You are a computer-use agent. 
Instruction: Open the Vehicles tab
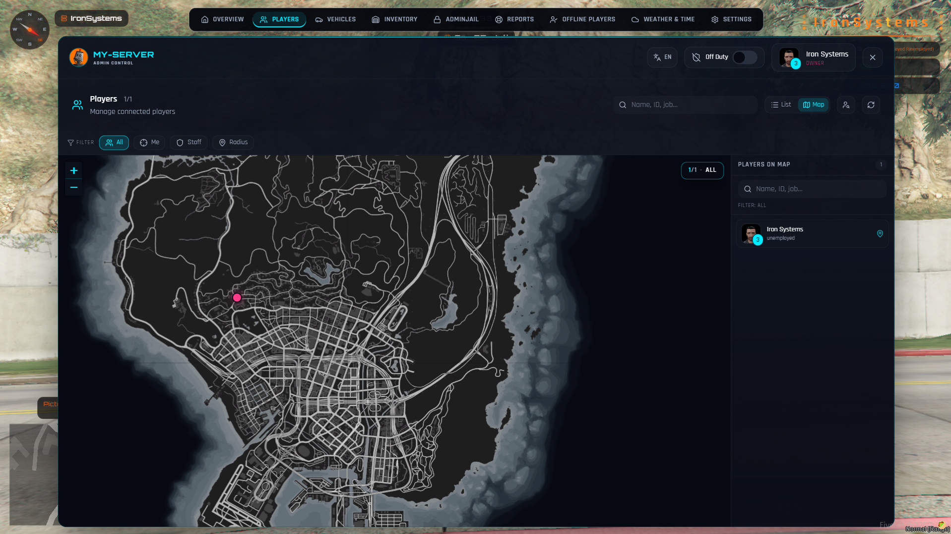tap(335, 19)
